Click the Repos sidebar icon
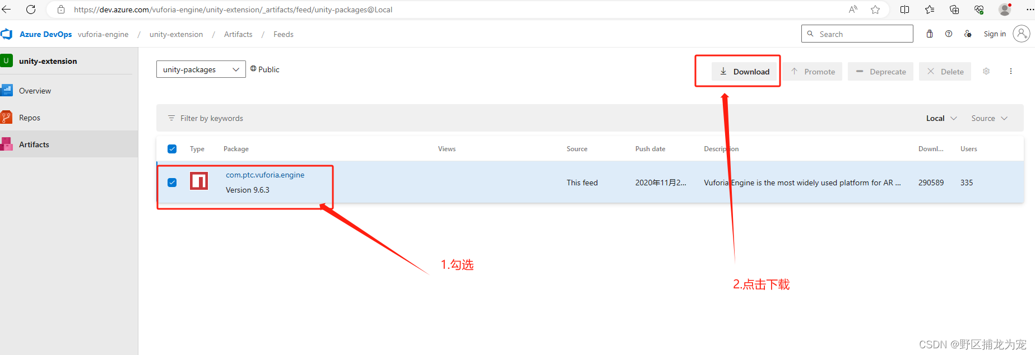1035x355 pixels. tap(7, 117)
